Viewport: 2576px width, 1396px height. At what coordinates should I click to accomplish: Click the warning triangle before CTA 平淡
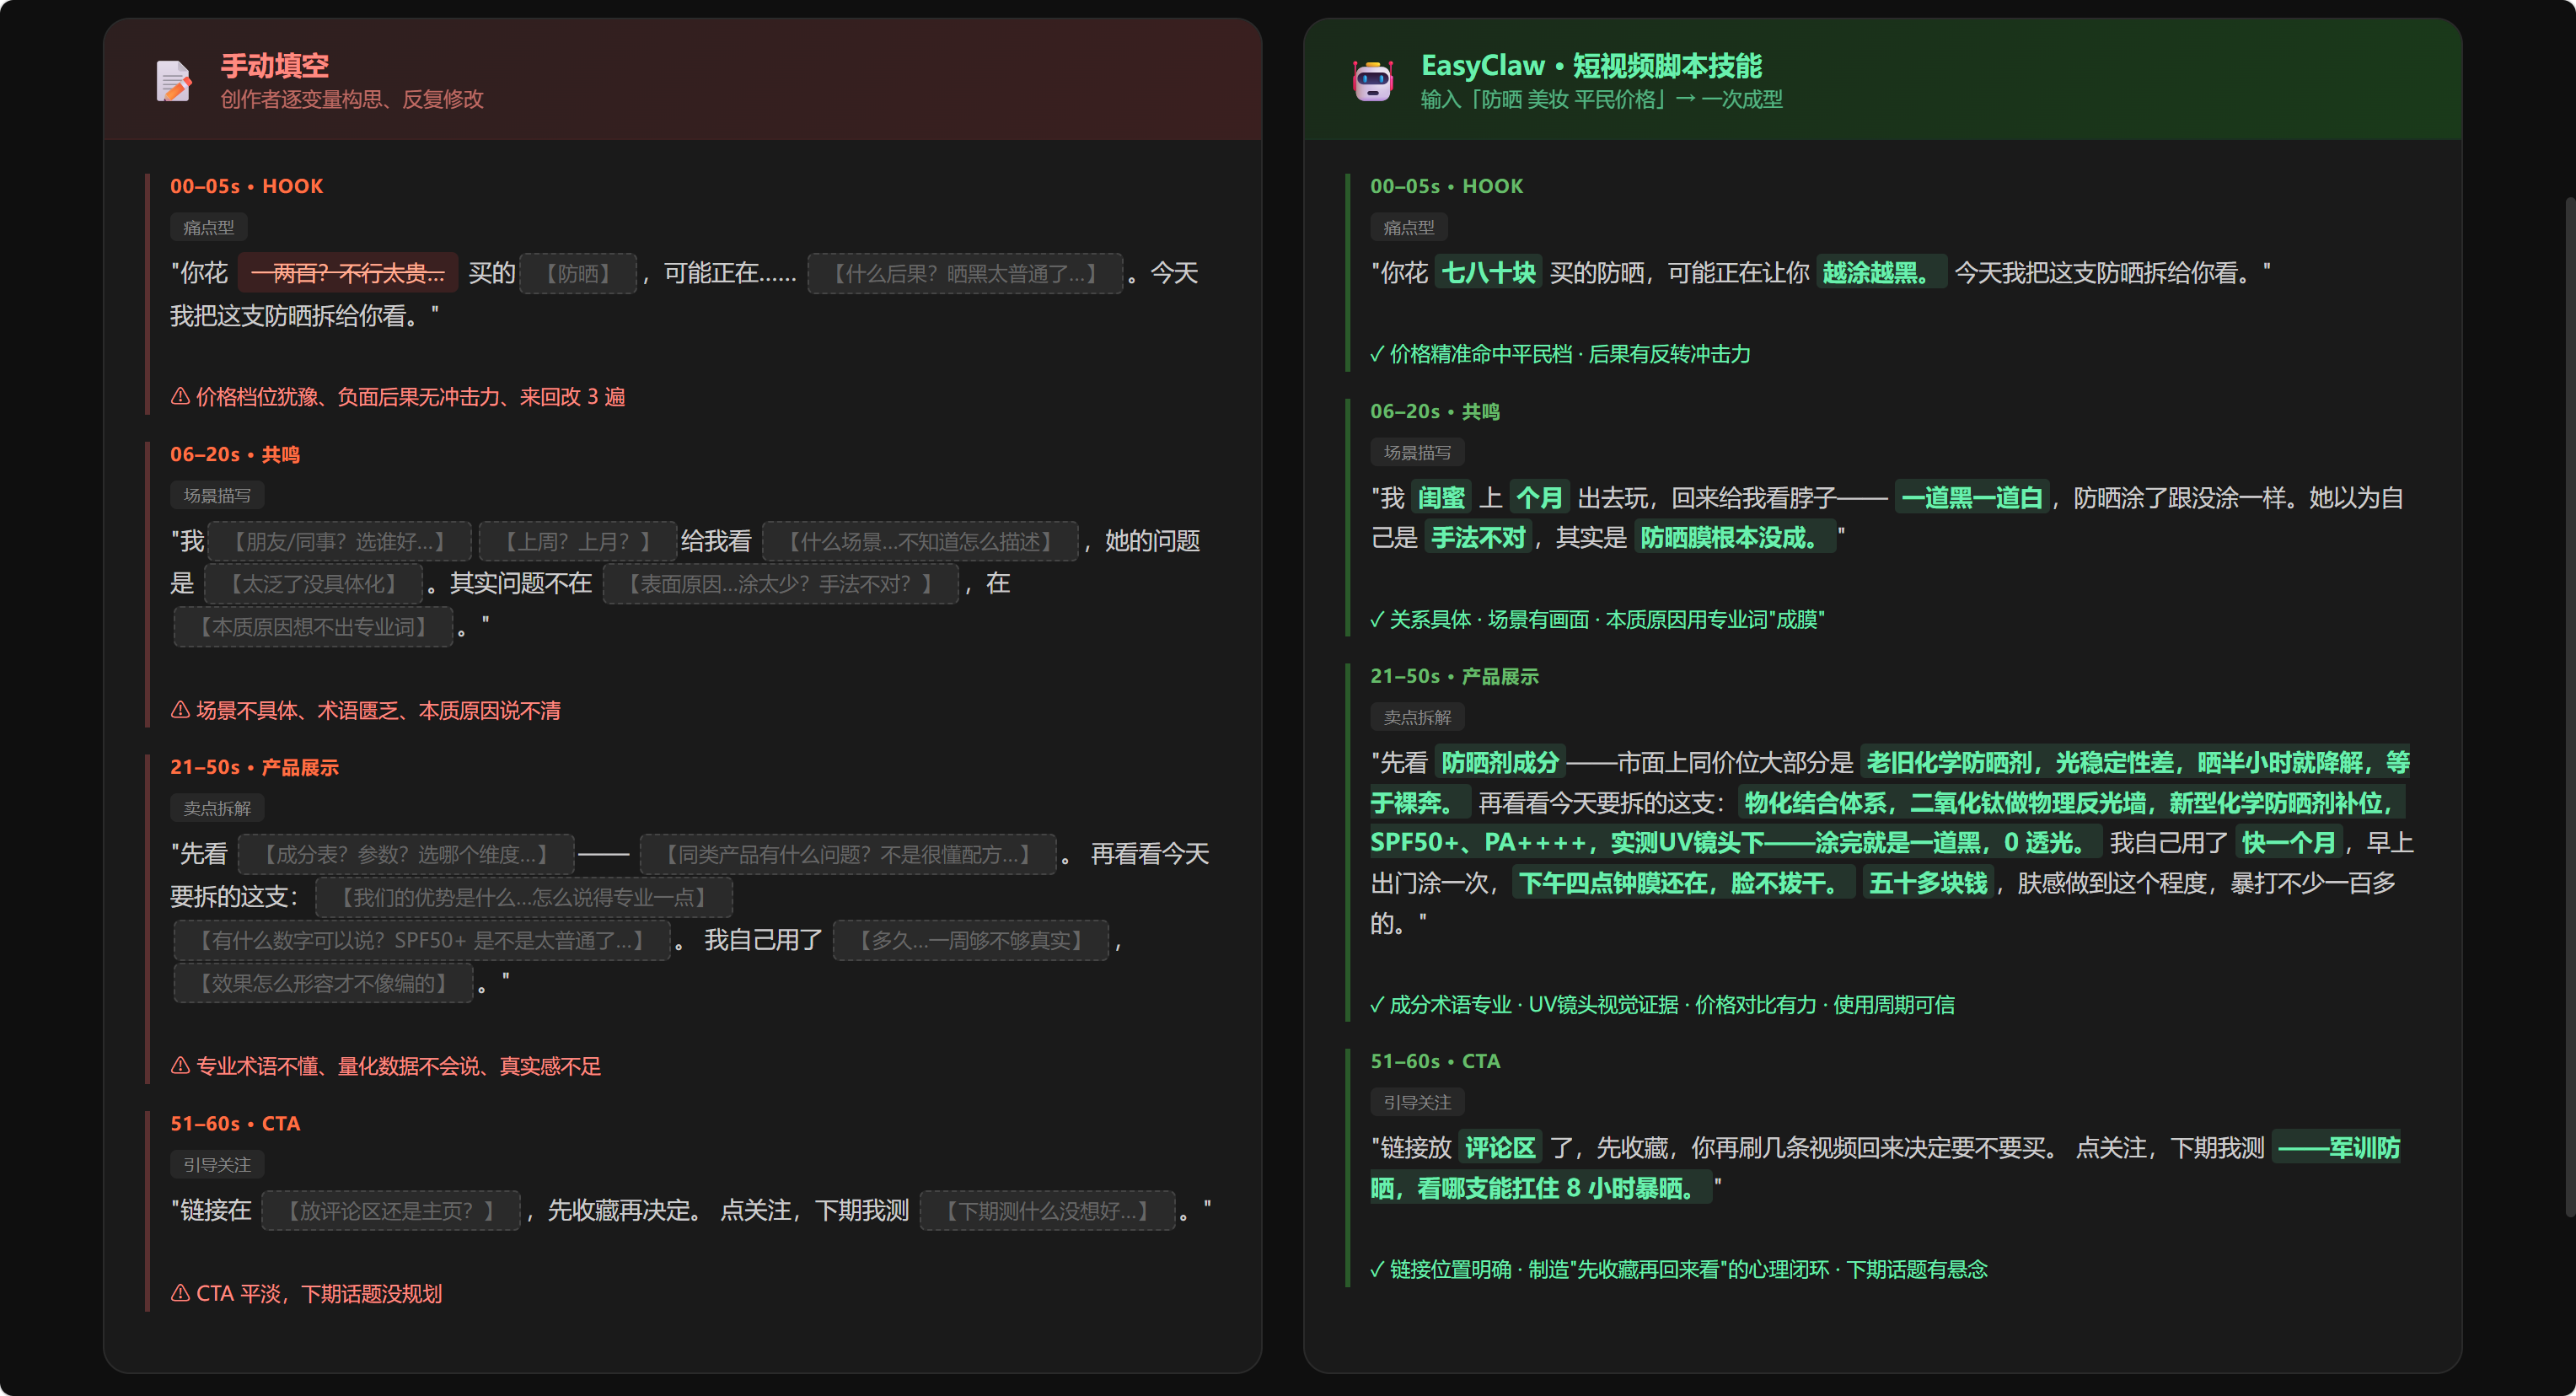180,1293
